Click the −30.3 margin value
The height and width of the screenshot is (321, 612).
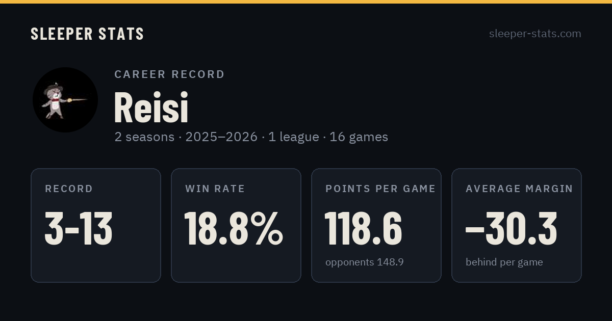click(x=512, y=229)
